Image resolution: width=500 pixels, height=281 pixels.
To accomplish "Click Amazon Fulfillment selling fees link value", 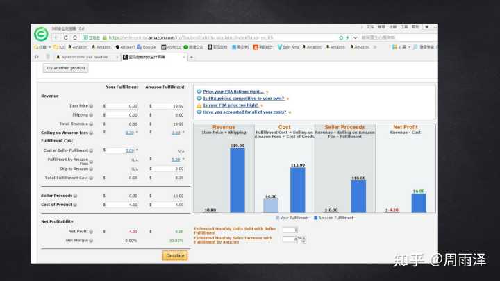I will (176, 133).
